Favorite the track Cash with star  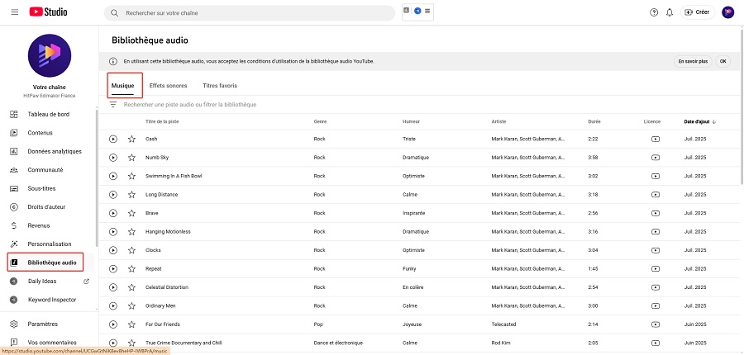[x=132, y=139]
